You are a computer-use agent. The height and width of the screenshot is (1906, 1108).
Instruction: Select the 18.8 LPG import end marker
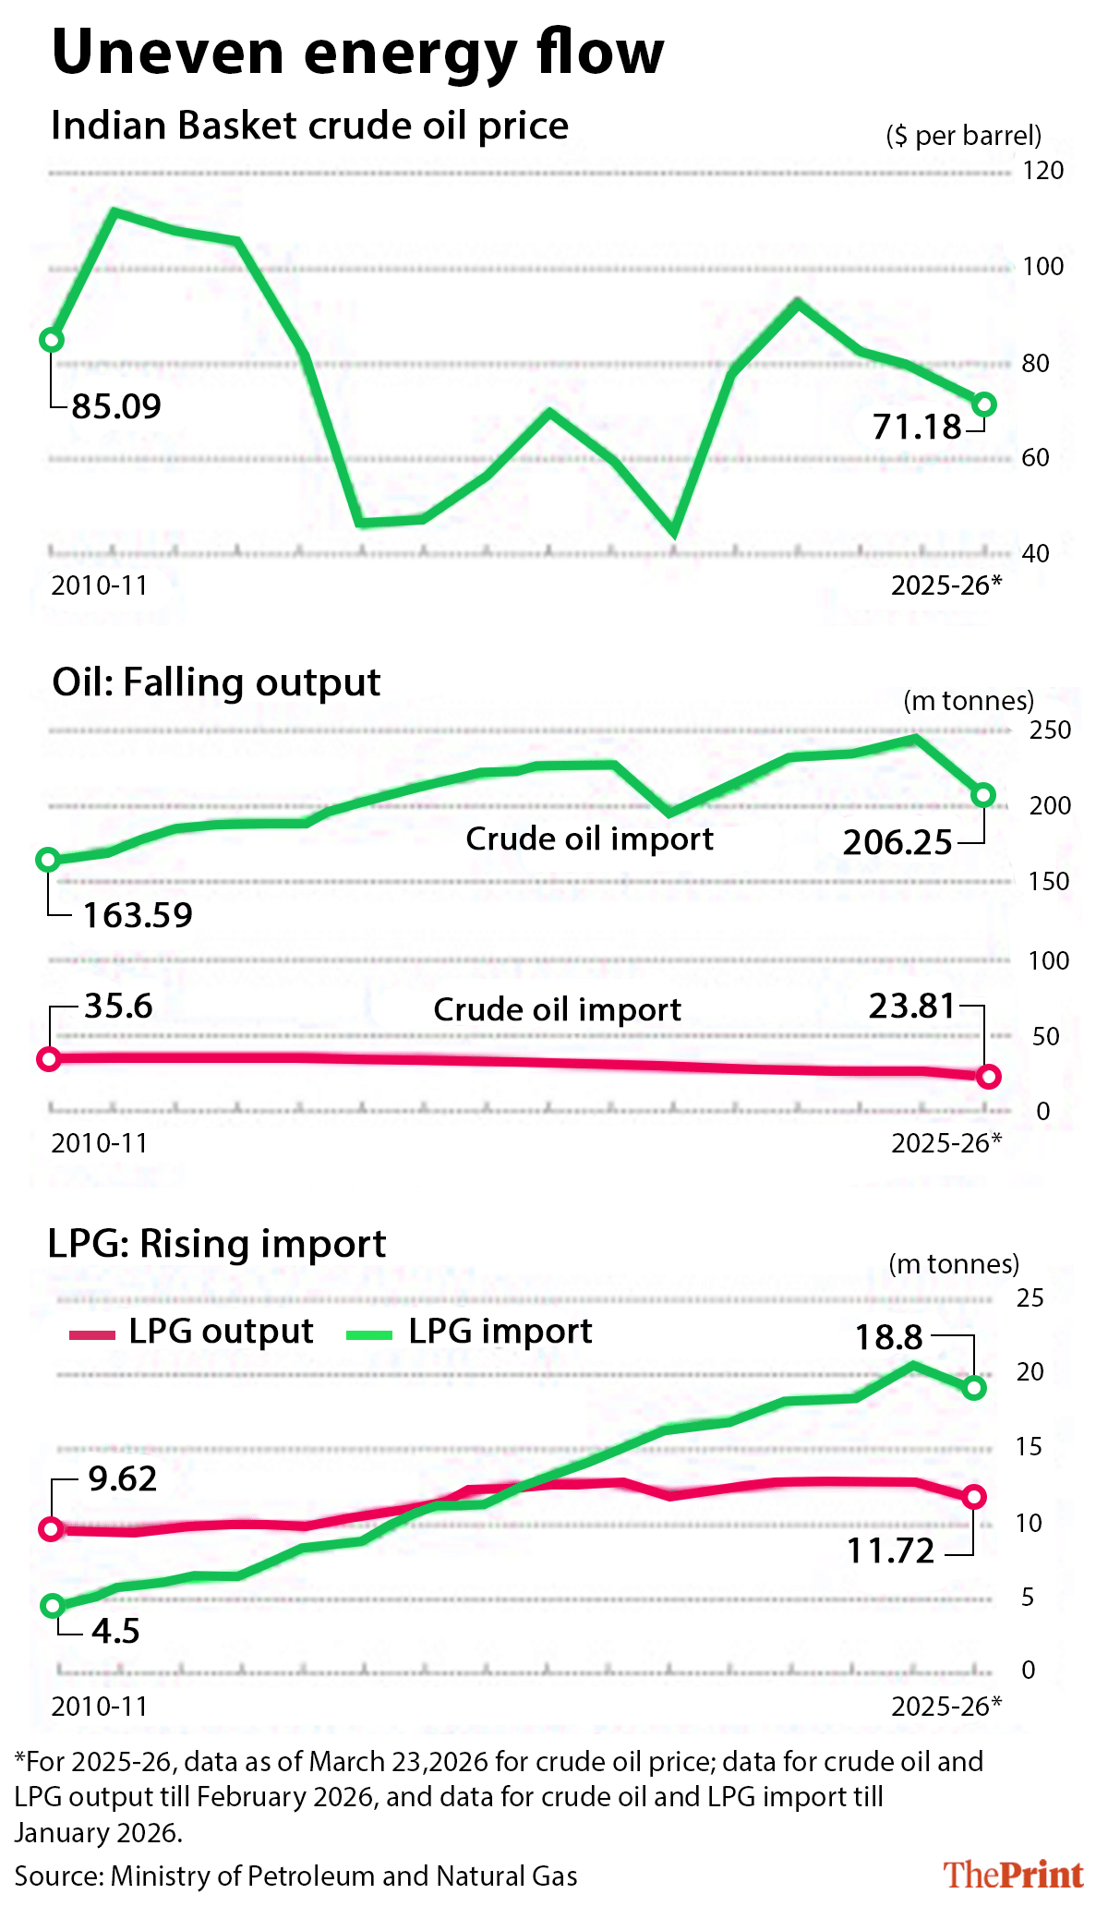coord(974,1388)
